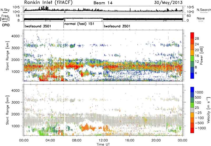This screenshot has width=211, height=146.
Task: Click the blue swatch at the bottom of the Power colorbar
Action: click(x=192, y=76)
